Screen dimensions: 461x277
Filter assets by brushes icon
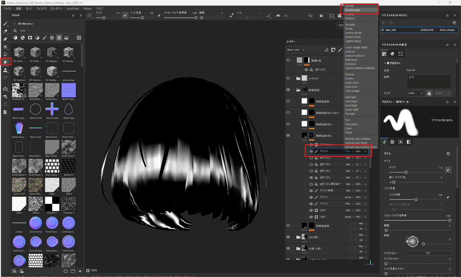click(x=45, y=38)
